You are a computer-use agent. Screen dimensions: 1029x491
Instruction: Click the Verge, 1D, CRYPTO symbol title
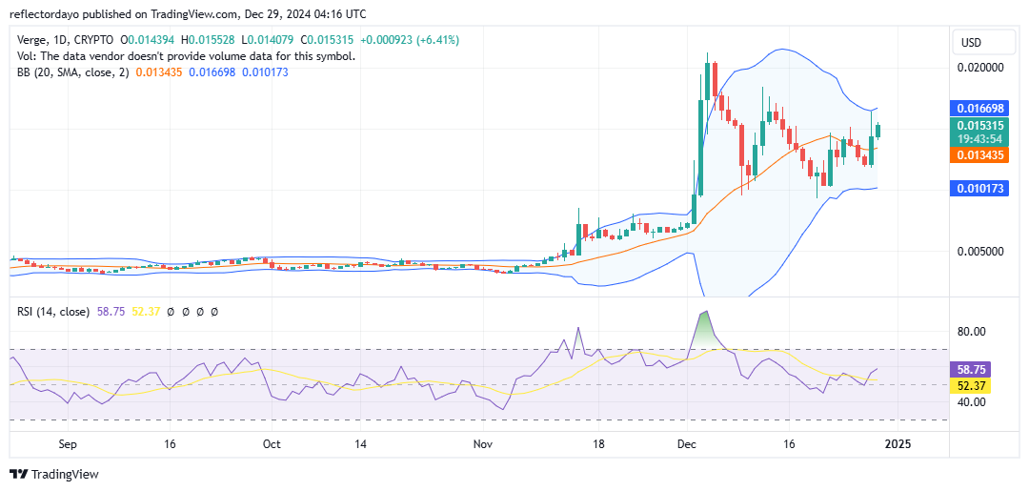pyautogui.click(x=65, y=40)
